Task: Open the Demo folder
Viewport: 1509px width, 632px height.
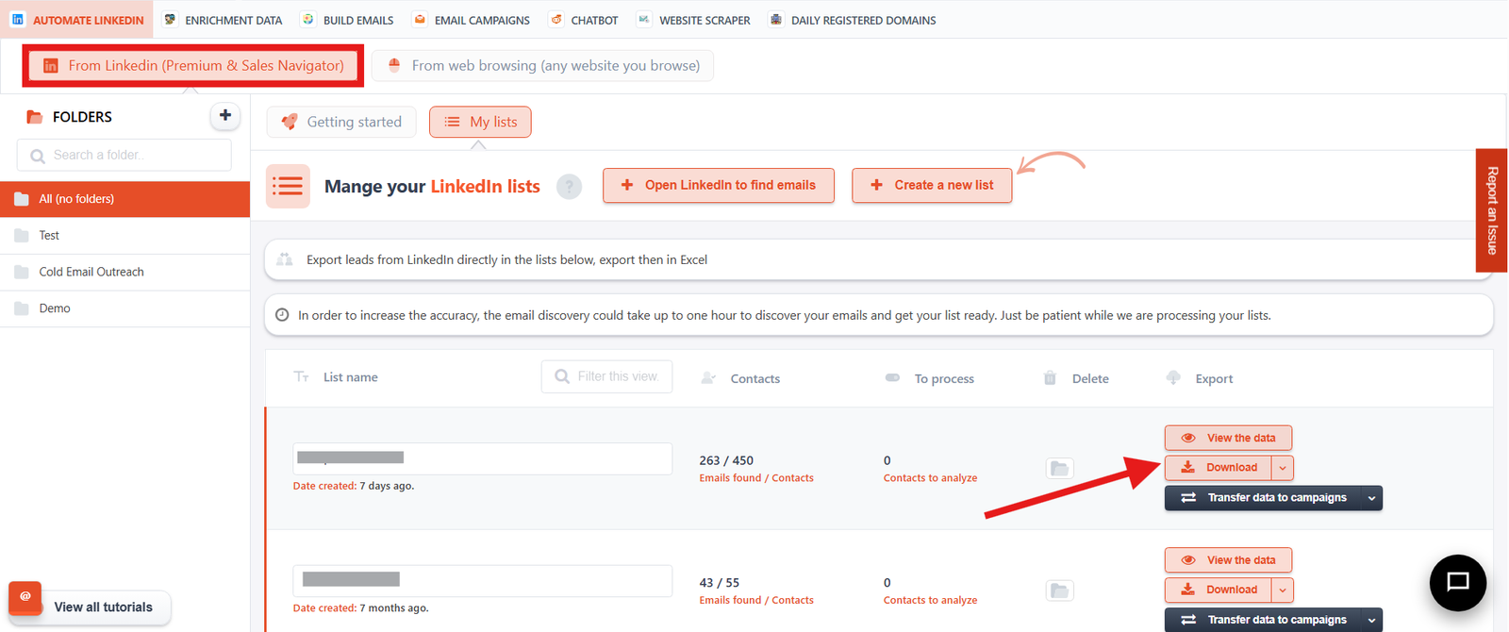Action: (124, 308)
